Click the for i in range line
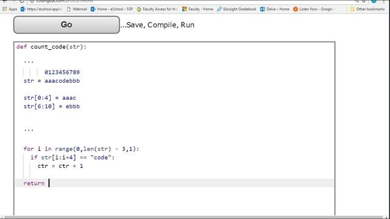Image resolution: width=390 pixels, height=219 pixels. pos(81,149)
